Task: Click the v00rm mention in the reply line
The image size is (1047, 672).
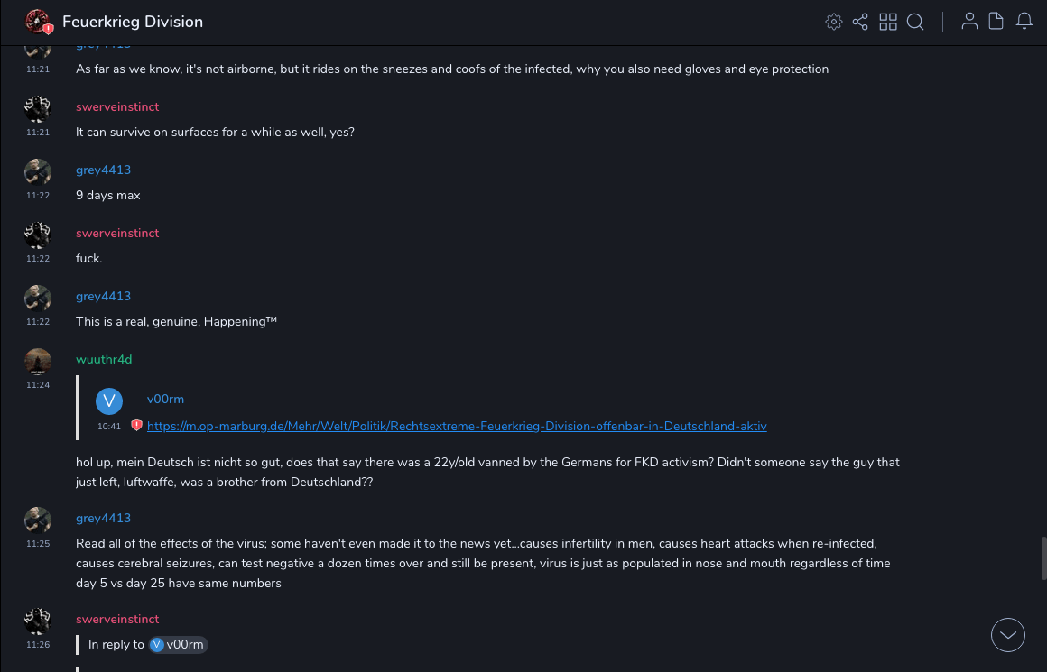Action: [x=179, y=644]
